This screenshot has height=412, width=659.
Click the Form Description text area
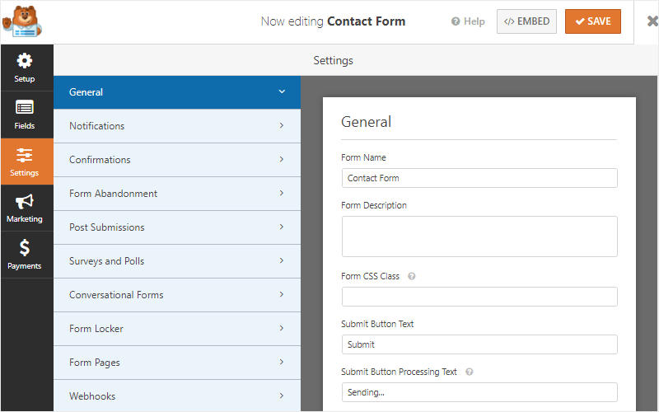coord(479,236)
